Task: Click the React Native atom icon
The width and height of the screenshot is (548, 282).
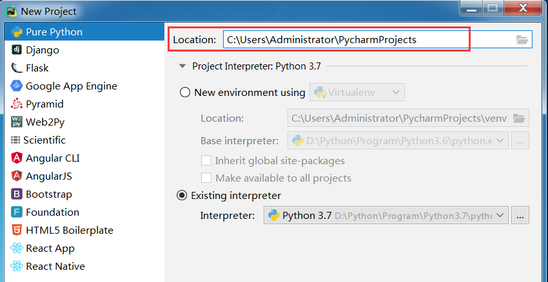Action: coord(16,267)
